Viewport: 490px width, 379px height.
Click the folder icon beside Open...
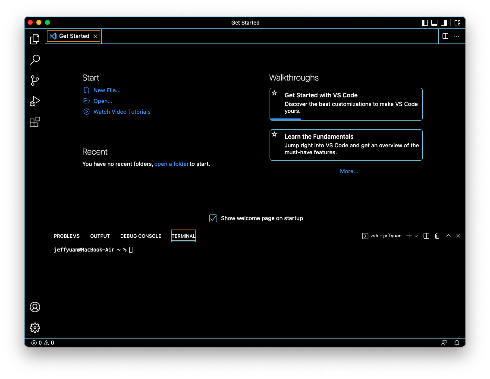click(x=87, y=101)
